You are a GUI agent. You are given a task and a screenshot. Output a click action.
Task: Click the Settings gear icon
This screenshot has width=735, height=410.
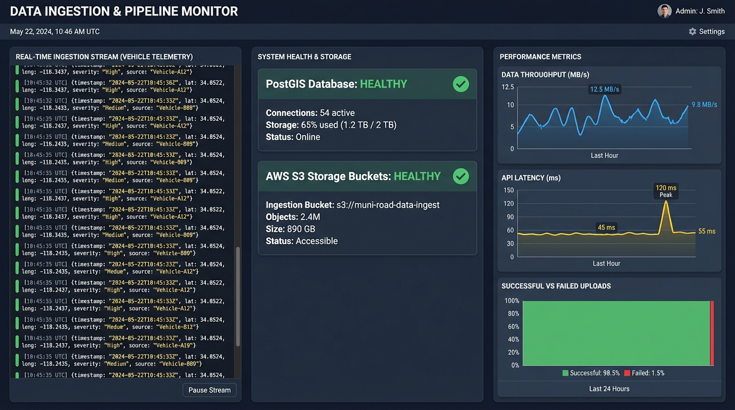tap(692, 31)
